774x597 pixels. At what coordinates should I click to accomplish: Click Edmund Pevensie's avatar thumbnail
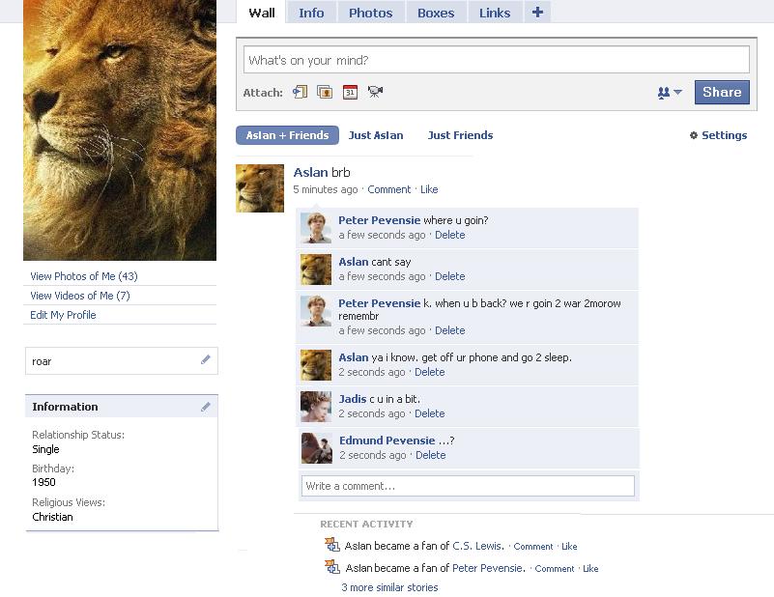(x=316, y=448)
